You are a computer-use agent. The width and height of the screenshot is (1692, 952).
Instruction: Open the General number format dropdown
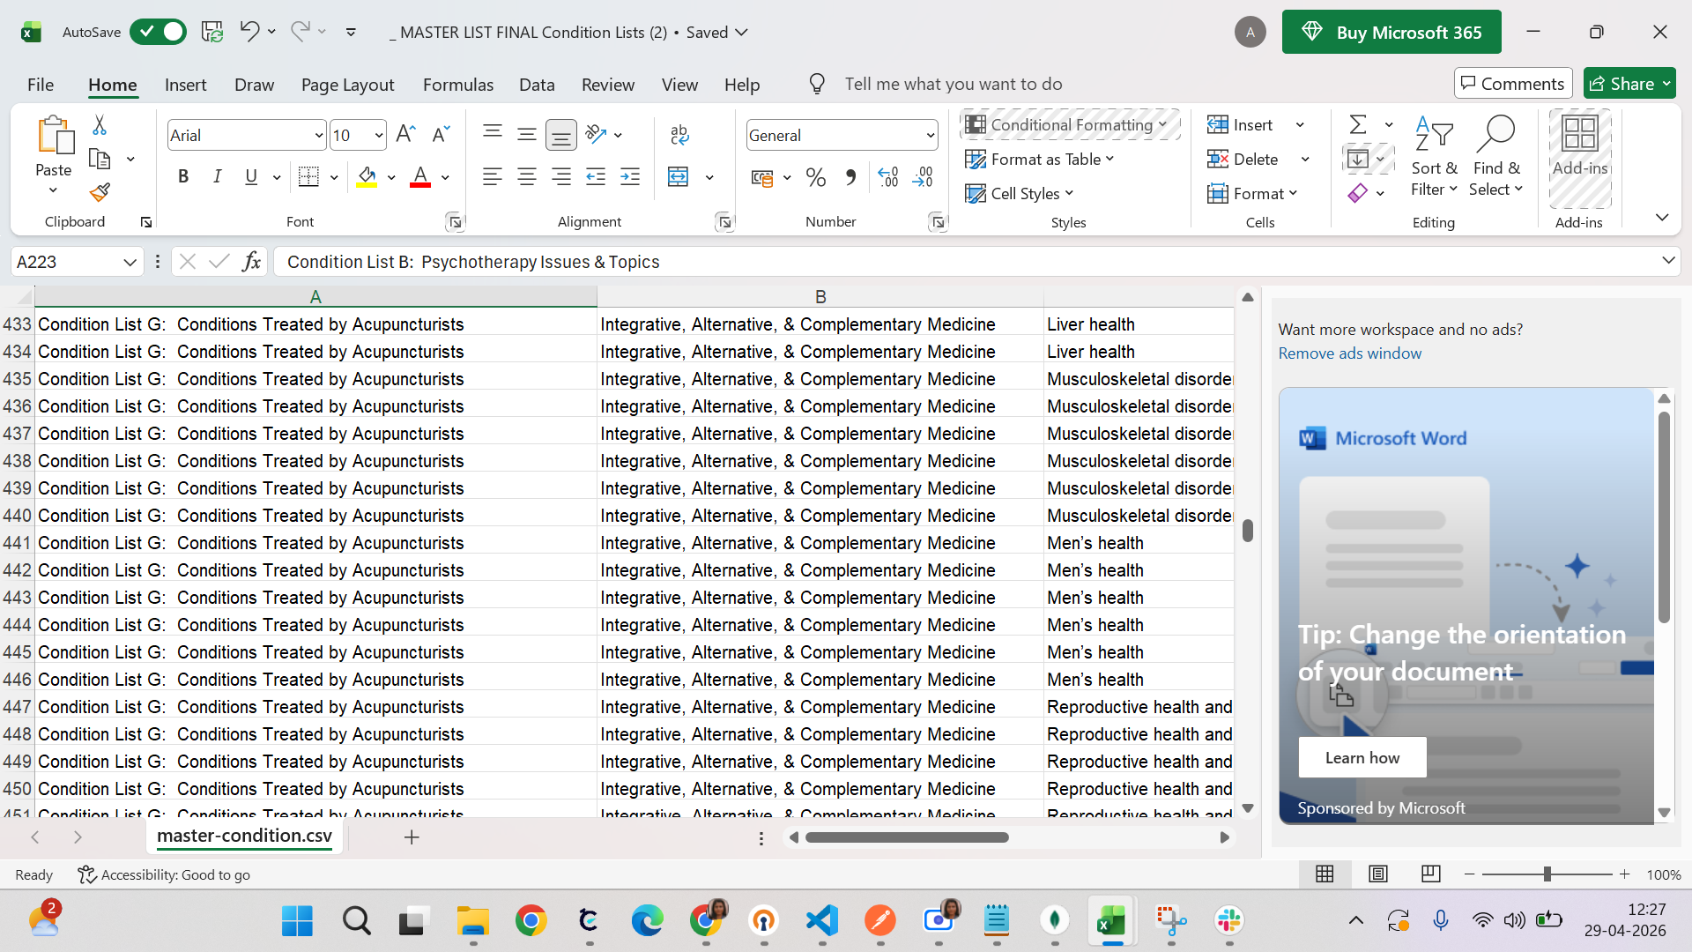point(930,135)
